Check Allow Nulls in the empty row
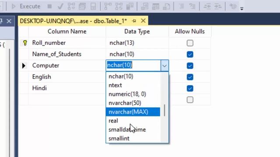The image size is (280, 157). (190, 100)
